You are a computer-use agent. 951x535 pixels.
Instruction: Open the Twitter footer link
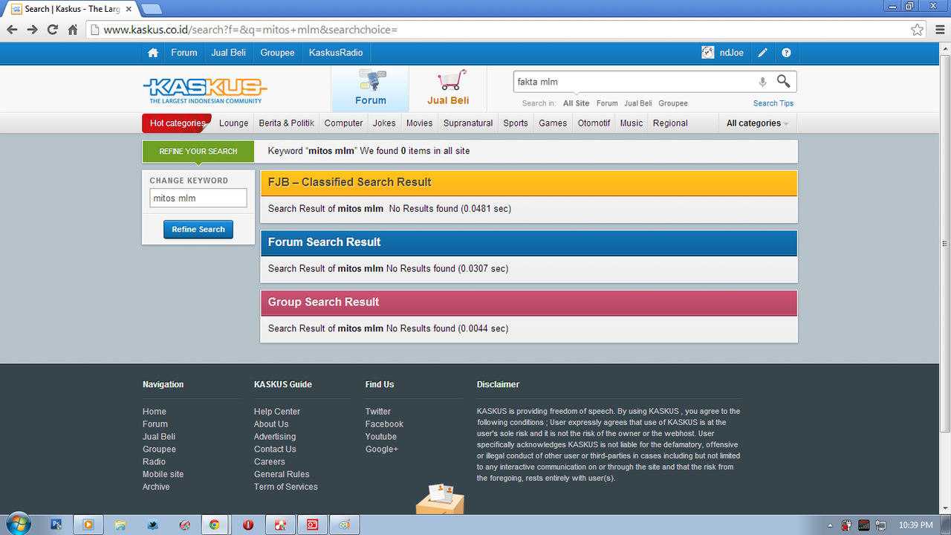pos(378,412)
